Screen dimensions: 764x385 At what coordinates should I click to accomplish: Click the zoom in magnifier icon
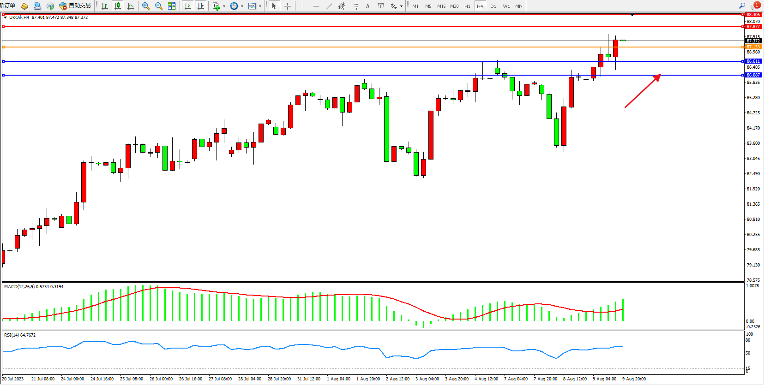coord(146,6)
